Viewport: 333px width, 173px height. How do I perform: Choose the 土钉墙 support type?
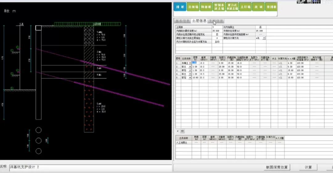coord(245,7)
